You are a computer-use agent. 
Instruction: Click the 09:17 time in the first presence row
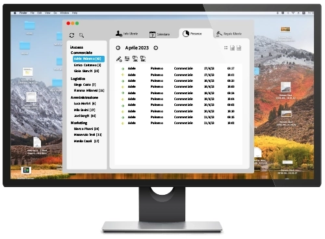231,68
